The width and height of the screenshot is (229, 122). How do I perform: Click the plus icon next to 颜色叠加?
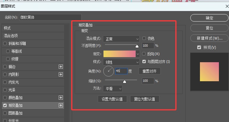[x=61, y=98]
